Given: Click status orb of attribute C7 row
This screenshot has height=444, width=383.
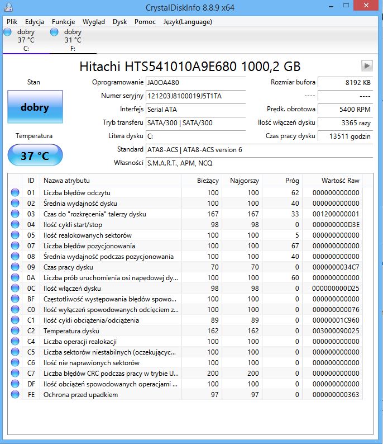Looking at the screenshot, I should click(15, 373).
